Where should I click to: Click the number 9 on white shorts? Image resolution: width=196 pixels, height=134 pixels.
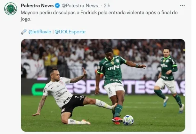[110, 89]
